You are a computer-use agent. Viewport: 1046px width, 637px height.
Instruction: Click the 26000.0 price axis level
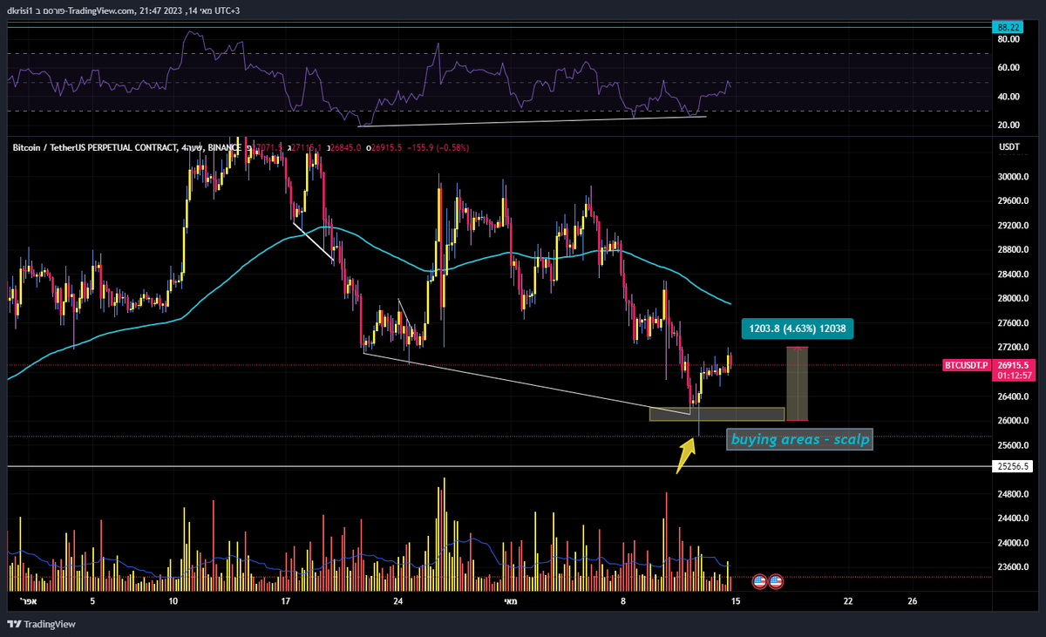pos(1013,421)
